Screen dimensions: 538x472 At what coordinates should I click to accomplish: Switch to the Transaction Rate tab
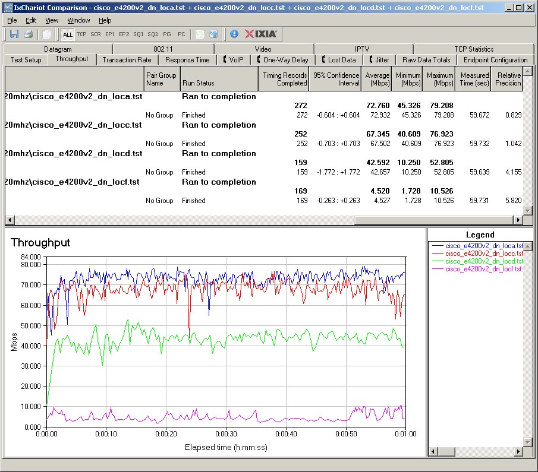pos(127,59)
